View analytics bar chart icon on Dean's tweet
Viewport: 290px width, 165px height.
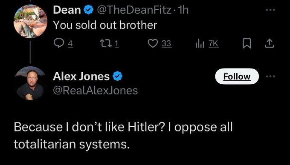point(200,44)
